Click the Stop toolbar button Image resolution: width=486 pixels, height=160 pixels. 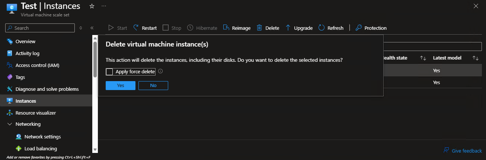(x=172, y=28)
